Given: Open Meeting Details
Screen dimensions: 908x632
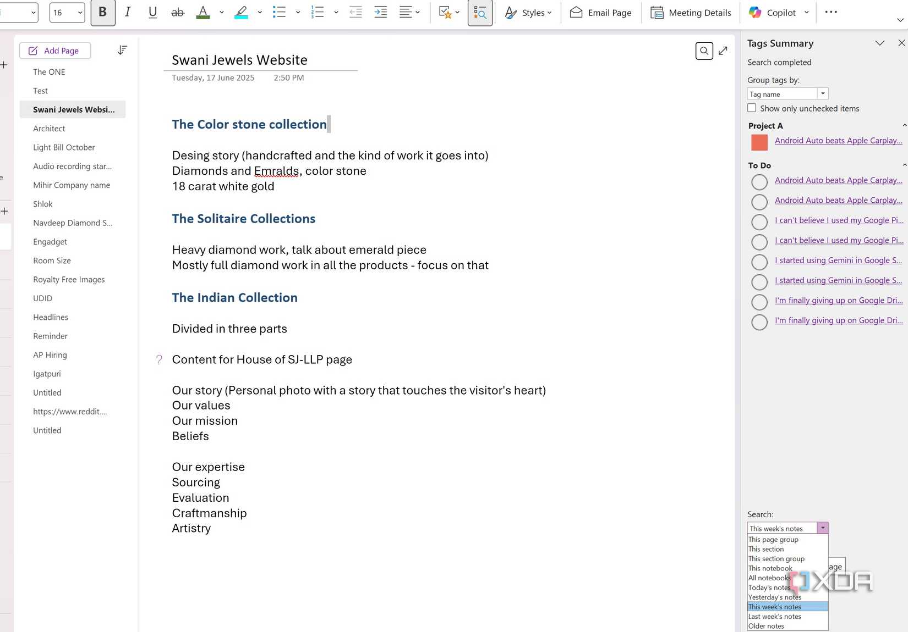Looking at the screenshot, I should 691,12.
